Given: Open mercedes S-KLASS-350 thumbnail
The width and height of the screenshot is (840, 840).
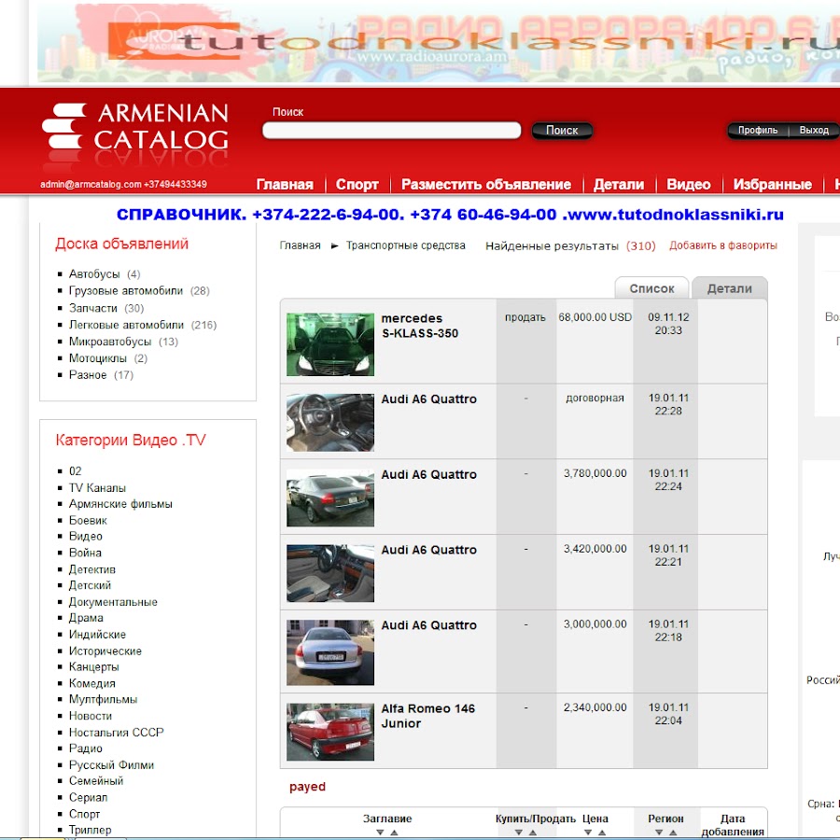Looking at the screenshot, I should [330, 343].
